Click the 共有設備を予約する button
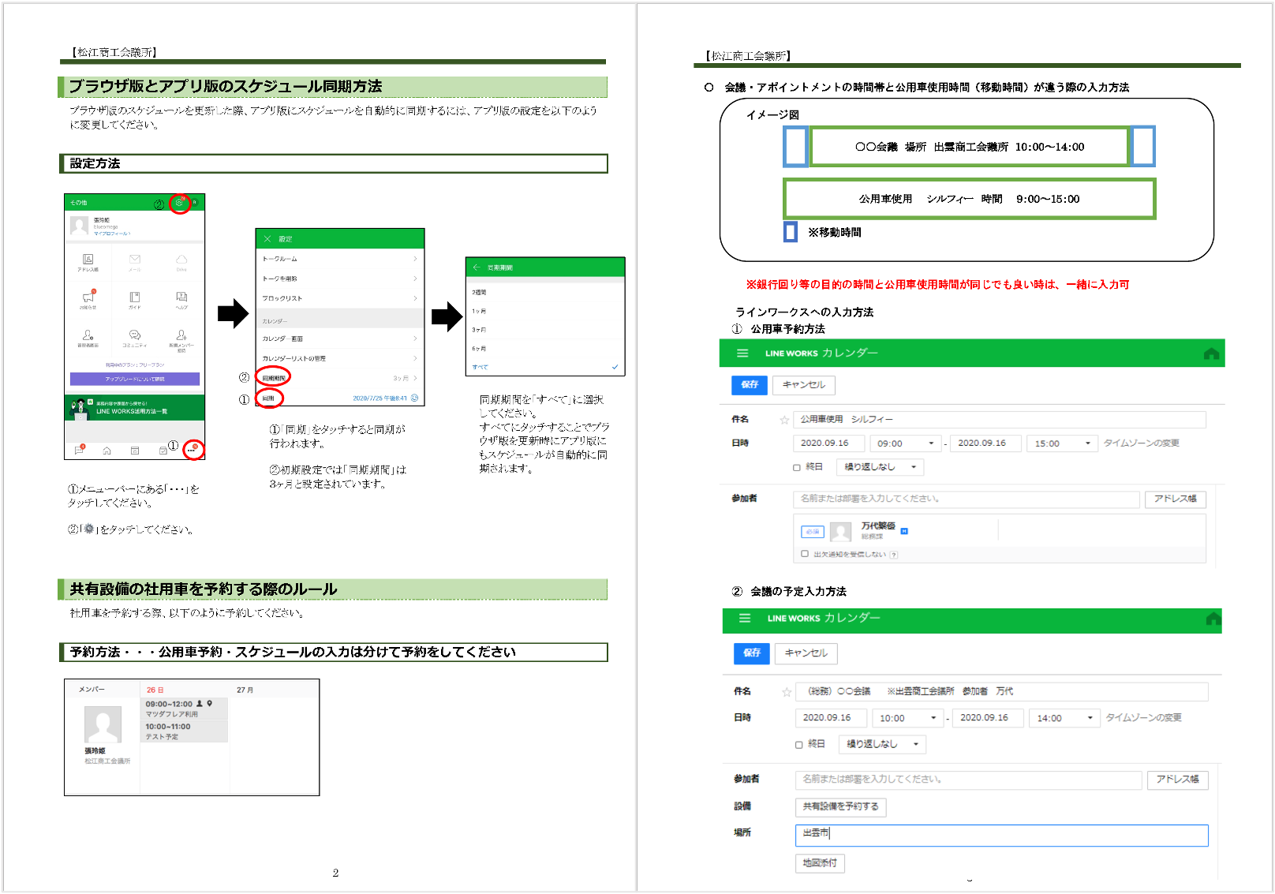Image resolution: width=1275 pixels, height=894 pixels. tap(840, 806)
